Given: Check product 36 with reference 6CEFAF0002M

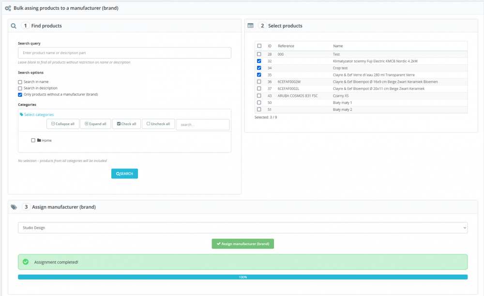Looking at the screenshot, I should coord(259,82).
